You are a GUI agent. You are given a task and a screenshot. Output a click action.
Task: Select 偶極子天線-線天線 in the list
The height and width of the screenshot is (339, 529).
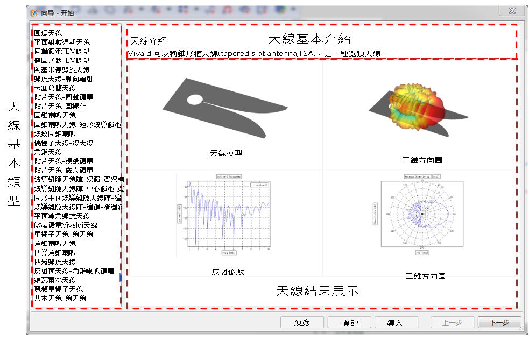pos(64,143)
